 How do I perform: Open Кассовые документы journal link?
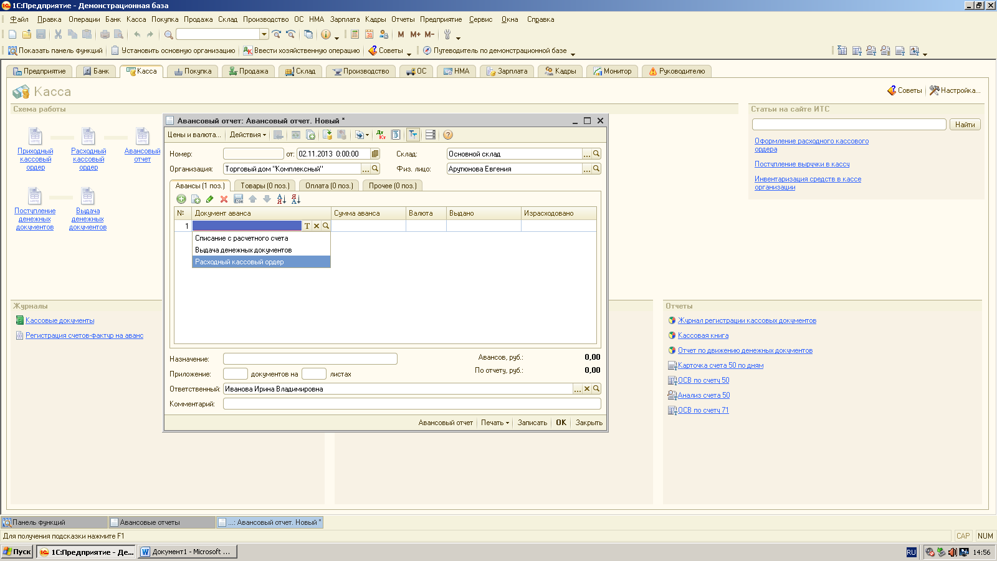(x=60, y=320)
